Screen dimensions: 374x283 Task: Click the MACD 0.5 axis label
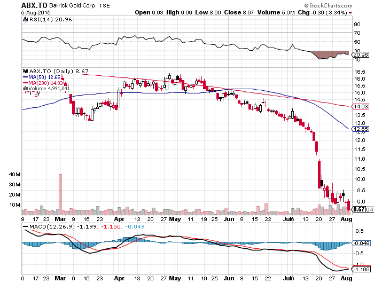pos(360,231)
